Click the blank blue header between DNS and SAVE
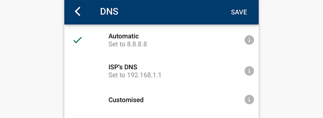The width and height of the screenshot is (323, 118). 175,12
